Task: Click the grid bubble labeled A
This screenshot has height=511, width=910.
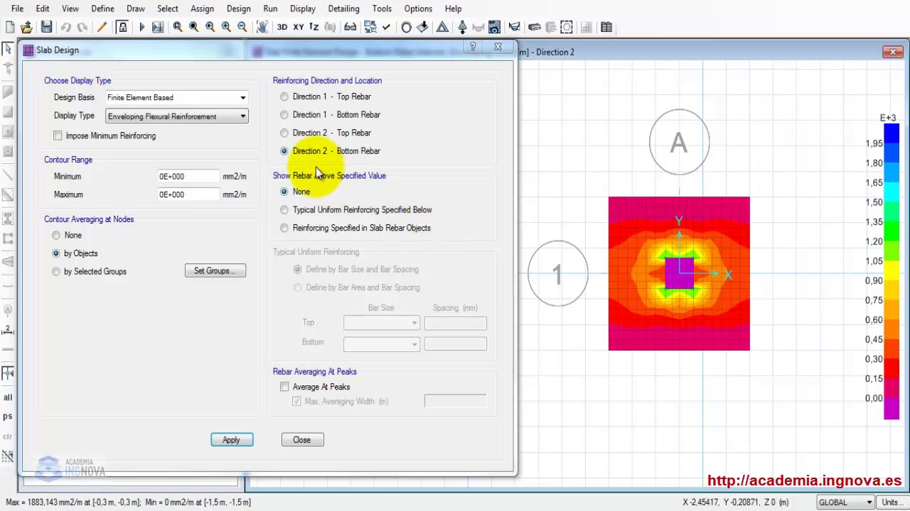Action: (x=679, y=142)
